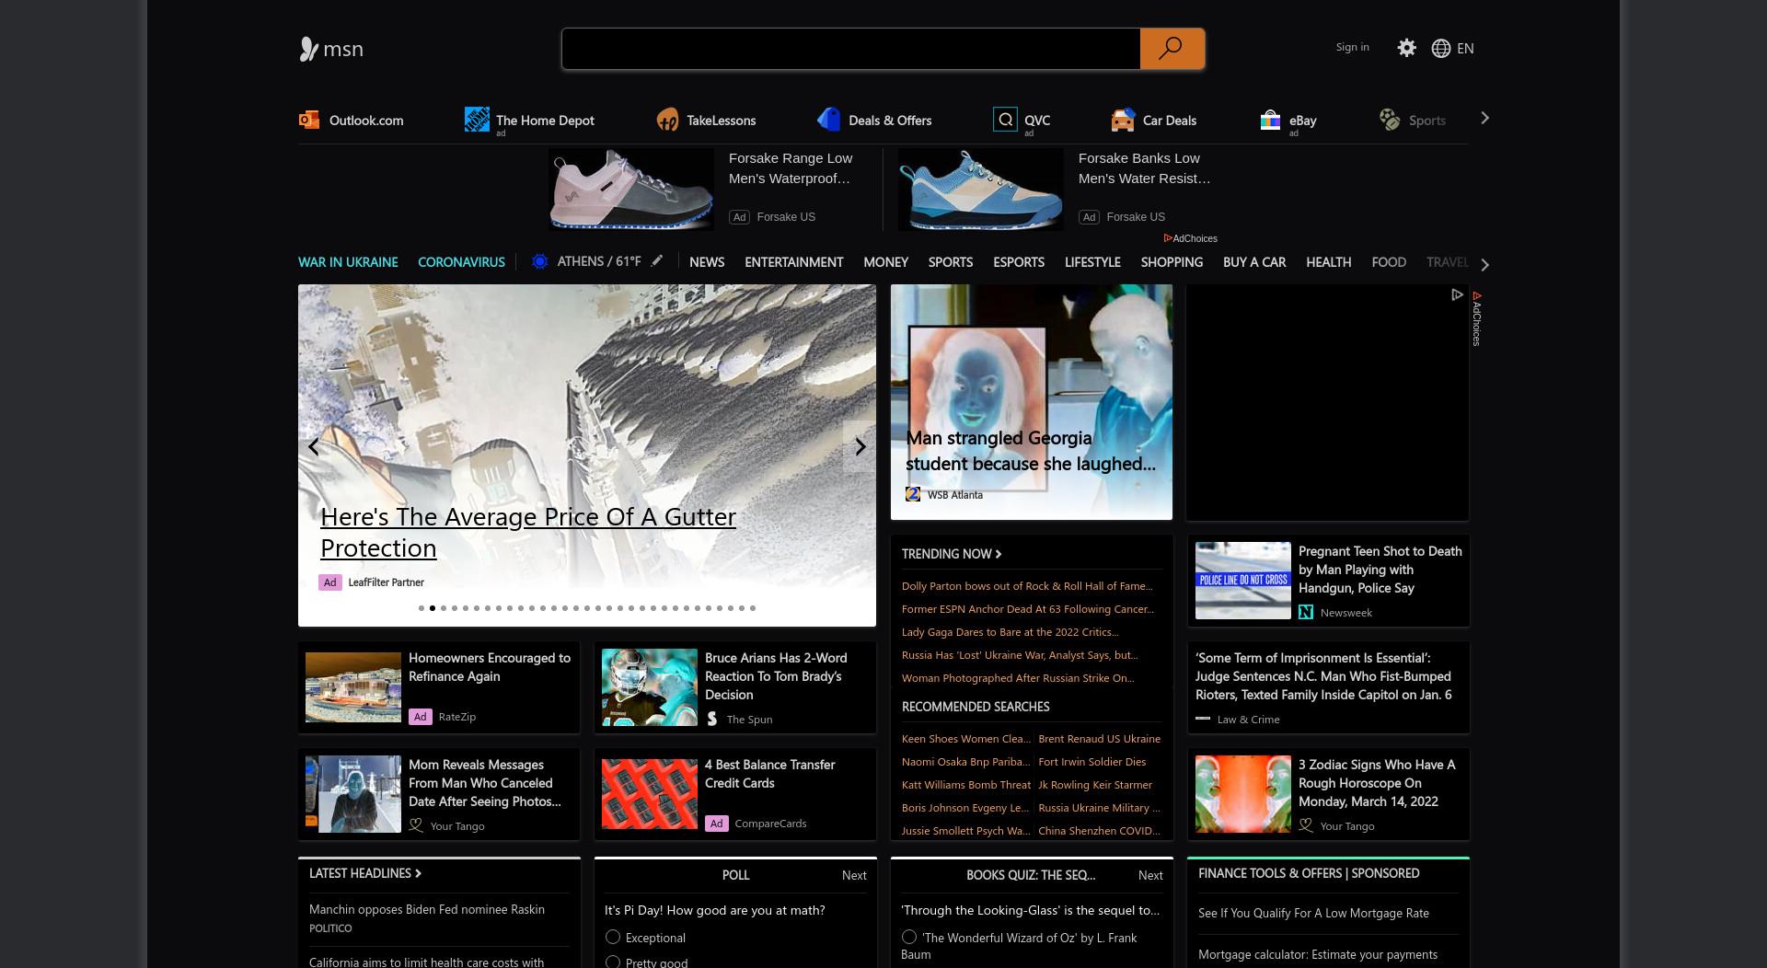This screenshot has width=1767, height=968.
Task: Open Dolly Parton trending story
Action: 1027,585
